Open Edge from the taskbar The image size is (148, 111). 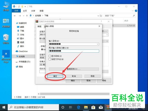pos(78,107)
